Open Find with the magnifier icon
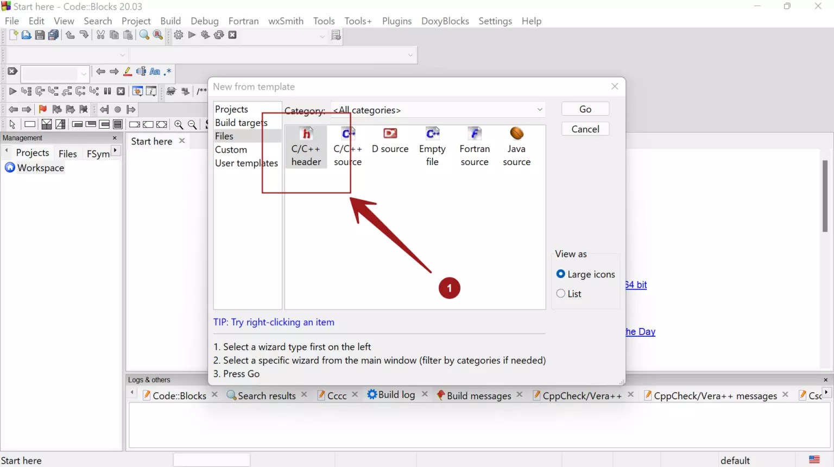Viewport: 834px width, 467px height. click(144, 35)
